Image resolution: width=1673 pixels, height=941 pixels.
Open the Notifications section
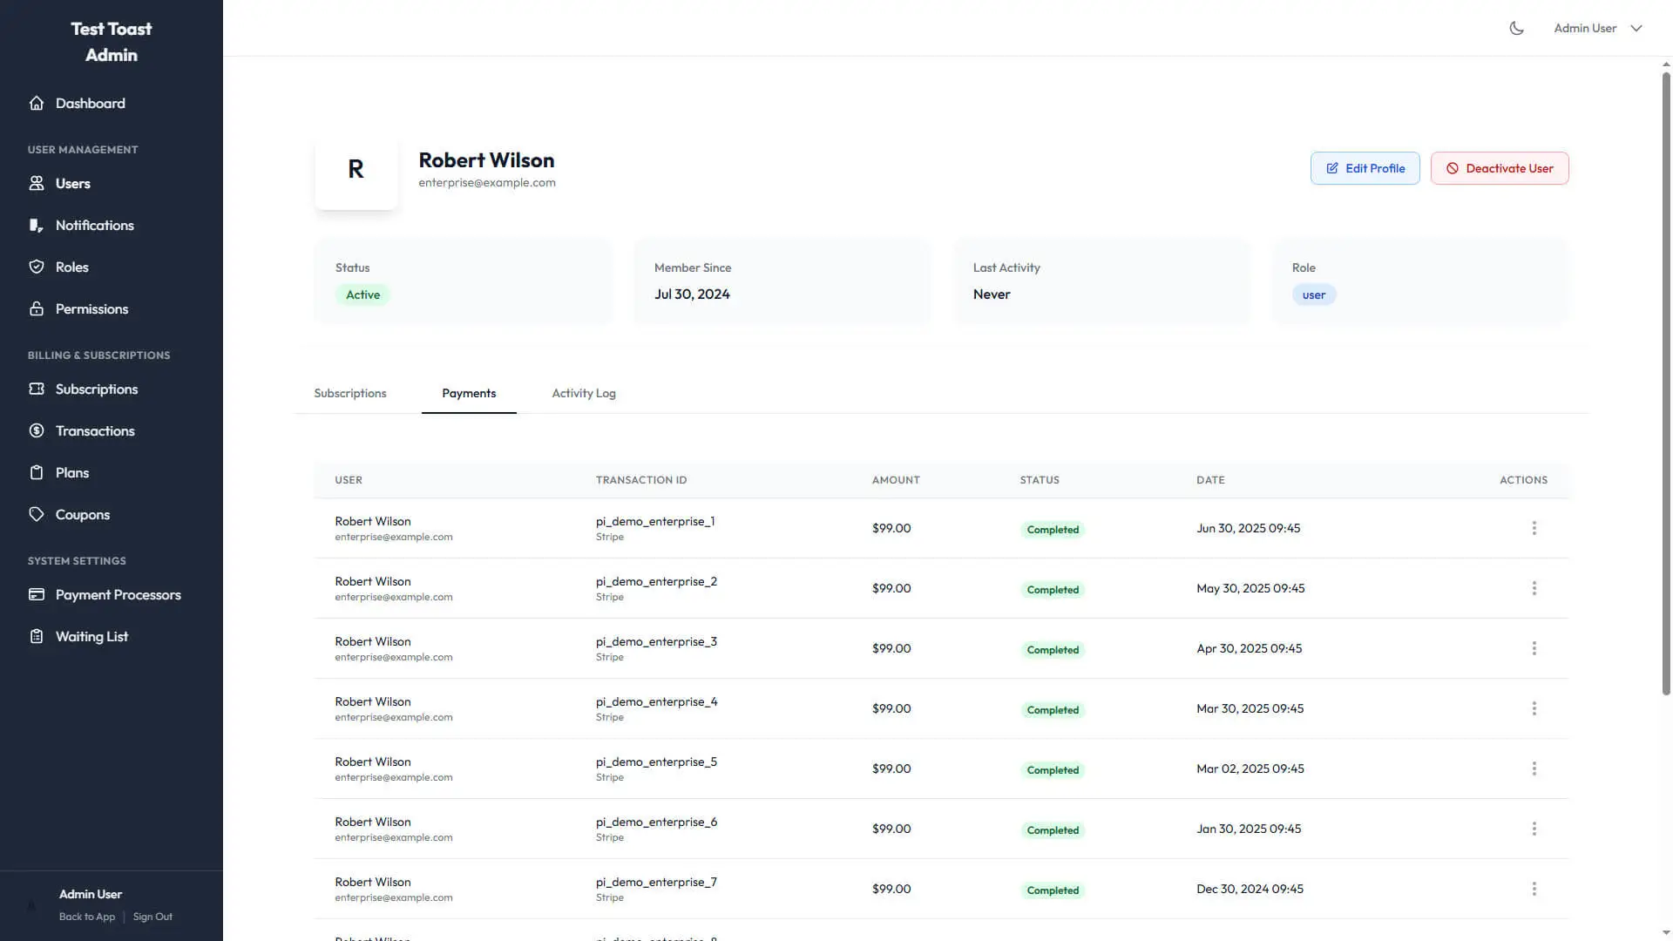37,225
